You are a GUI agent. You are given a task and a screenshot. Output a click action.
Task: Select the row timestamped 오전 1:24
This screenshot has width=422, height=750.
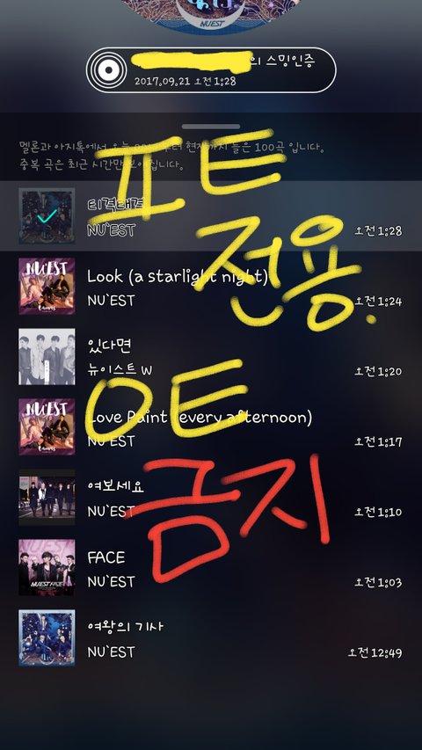(211, 286)
